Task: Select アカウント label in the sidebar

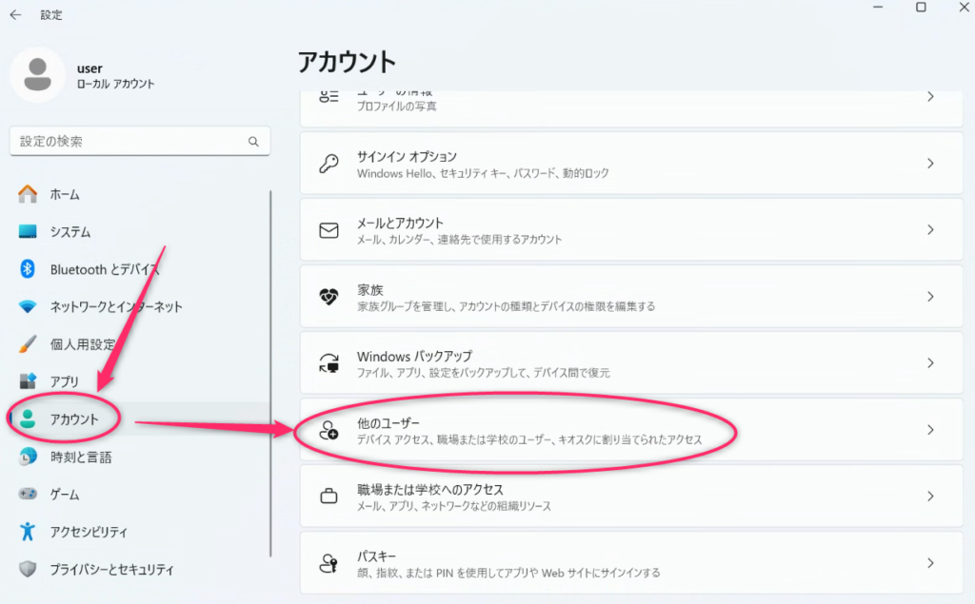Action: coord(74,419)
